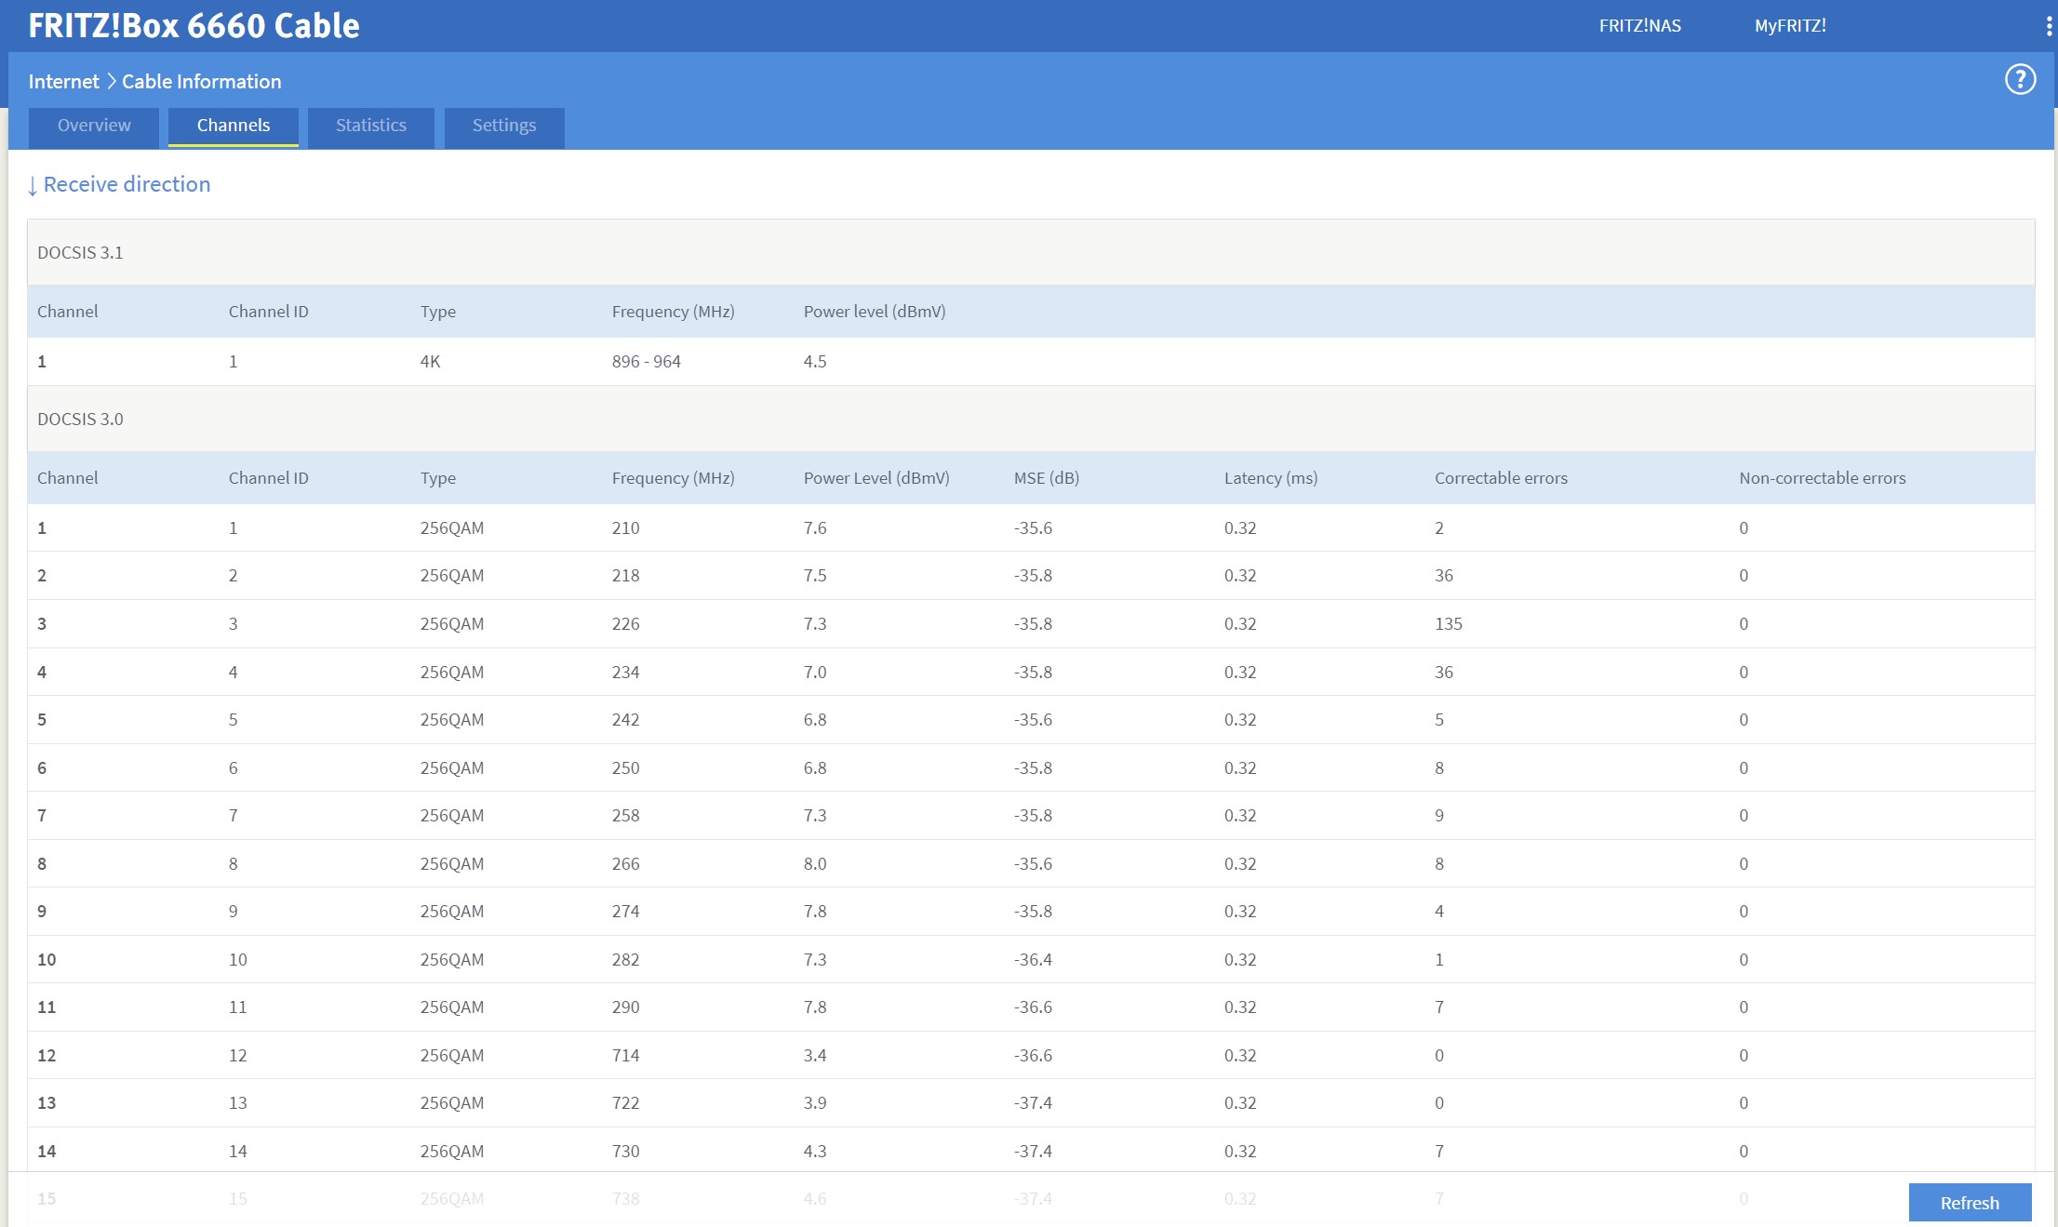Open the three-dot options menu
This screenshot has height=1227, width=2058.
[2049, 26]
